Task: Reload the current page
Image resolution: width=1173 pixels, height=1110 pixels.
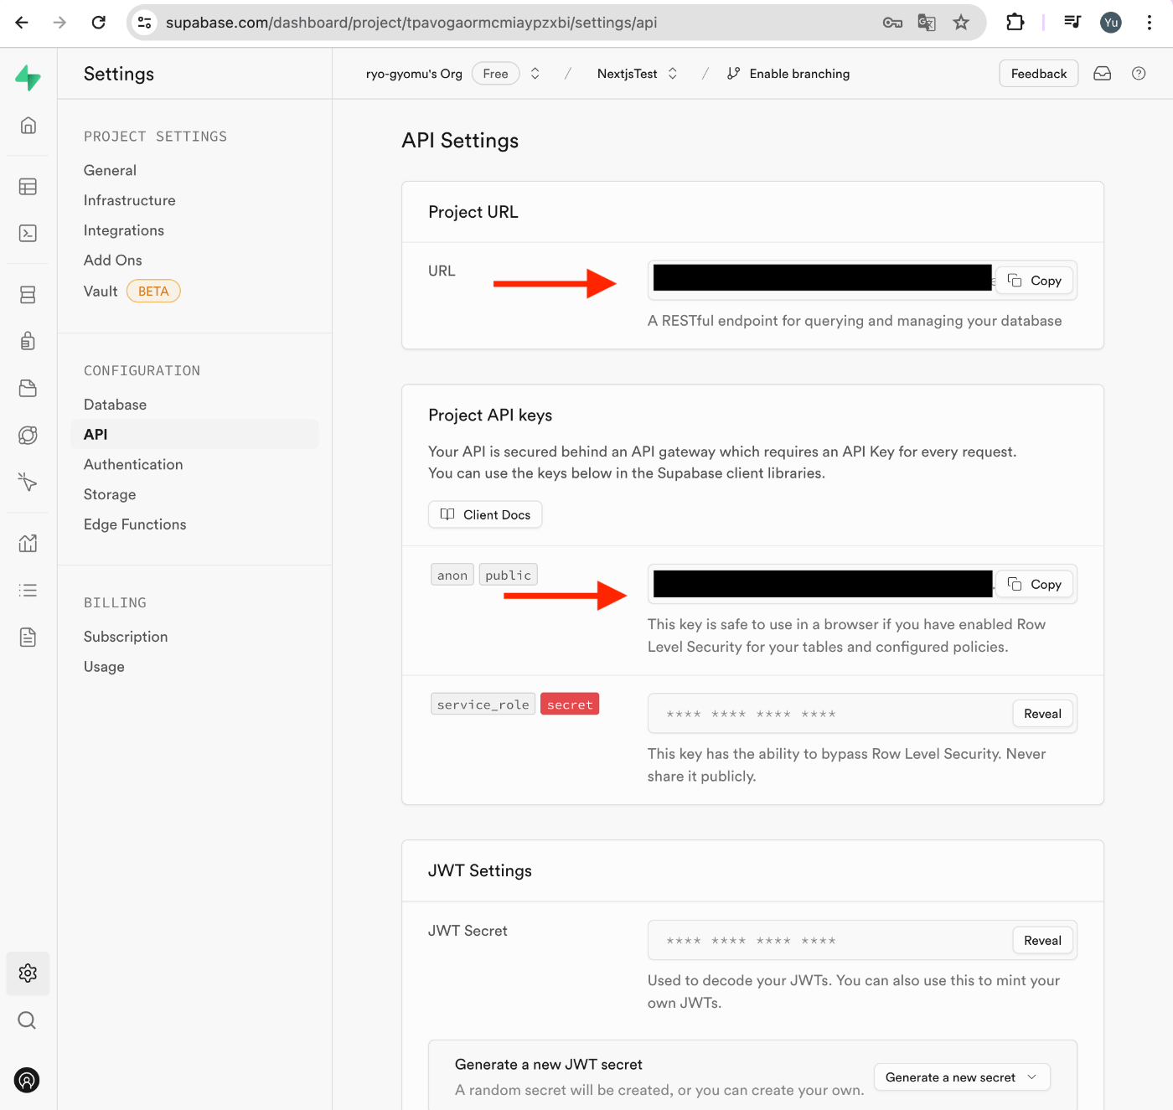Action: [x=98, y=23]
